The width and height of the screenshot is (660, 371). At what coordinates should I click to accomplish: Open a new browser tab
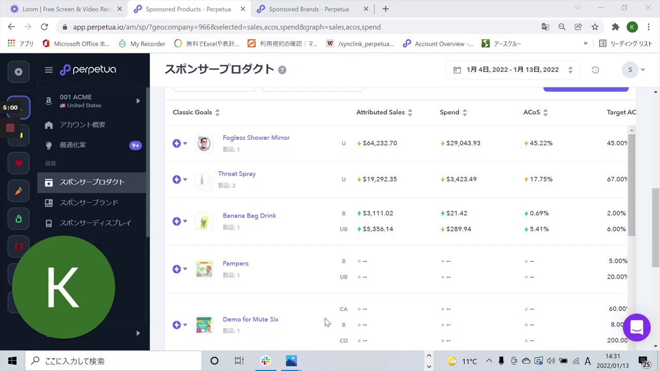click(x=385, y=9)
